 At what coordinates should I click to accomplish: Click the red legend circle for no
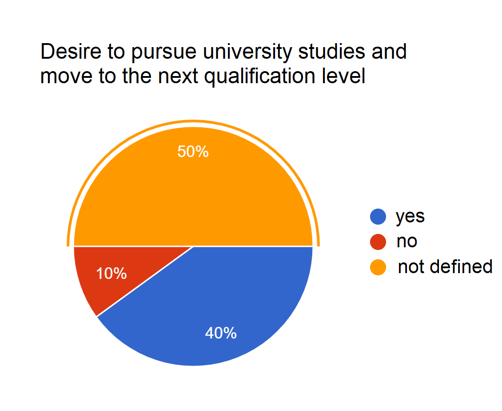coord(378,242)
